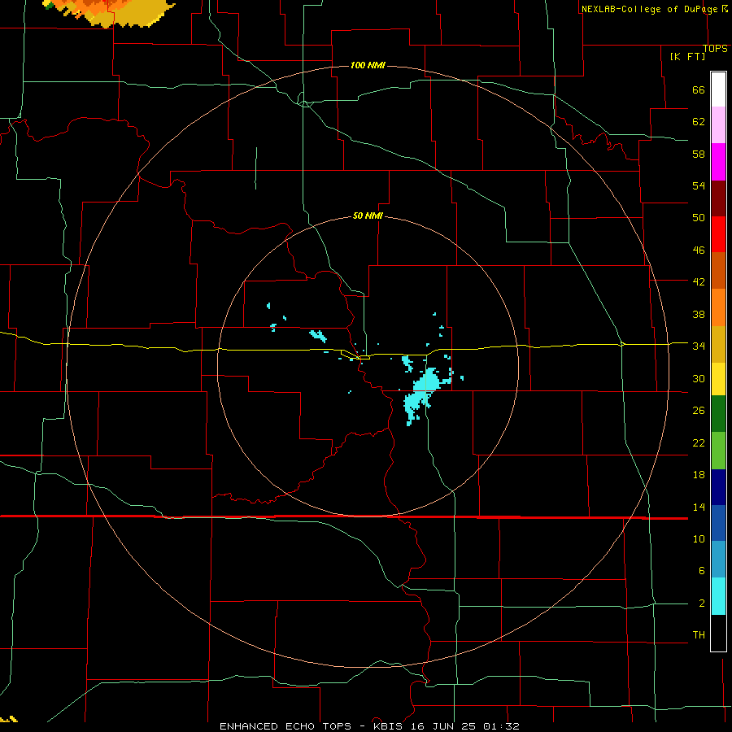Click the Enhanced Echo Tops KBIS caption
This screenshot has width=732, height=732.
tap(369, 726)
